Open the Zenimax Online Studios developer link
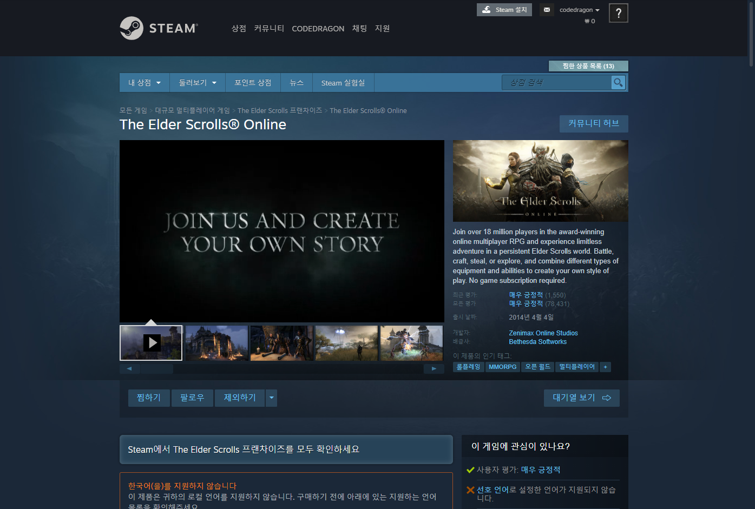The image size is (755, 509). tap(543, 333)
